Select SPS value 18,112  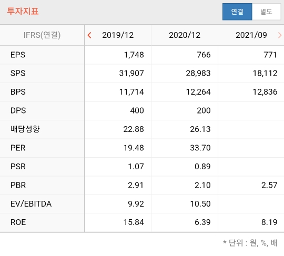pos(265,74)
